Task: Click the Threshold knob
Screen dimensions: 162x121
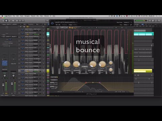Action: click(x=67, y=64)
